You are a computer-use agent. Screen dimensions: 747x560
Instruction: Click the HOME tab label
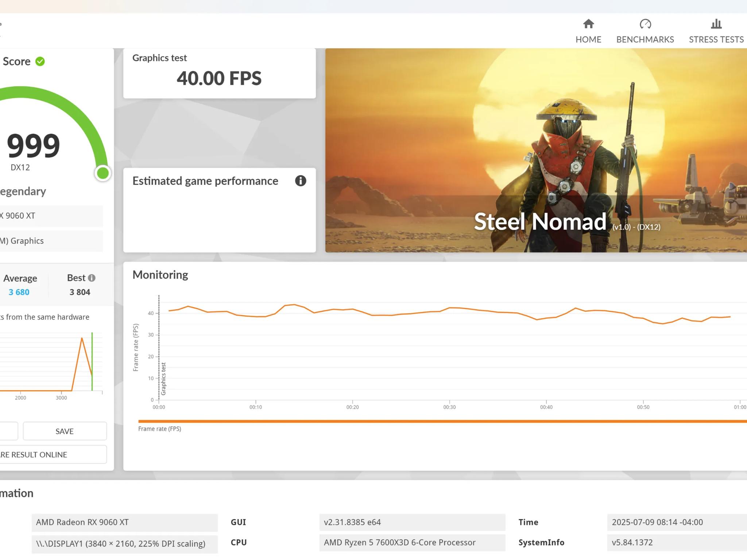[x=588, y=39]
